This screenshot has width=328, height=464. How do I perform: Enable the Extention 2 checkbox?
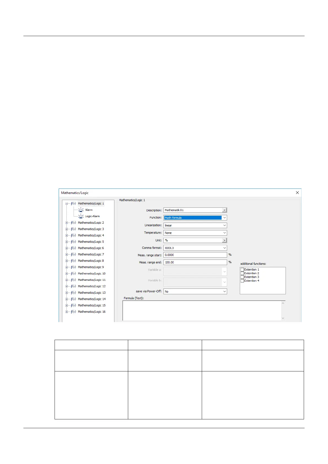(242, 273)
